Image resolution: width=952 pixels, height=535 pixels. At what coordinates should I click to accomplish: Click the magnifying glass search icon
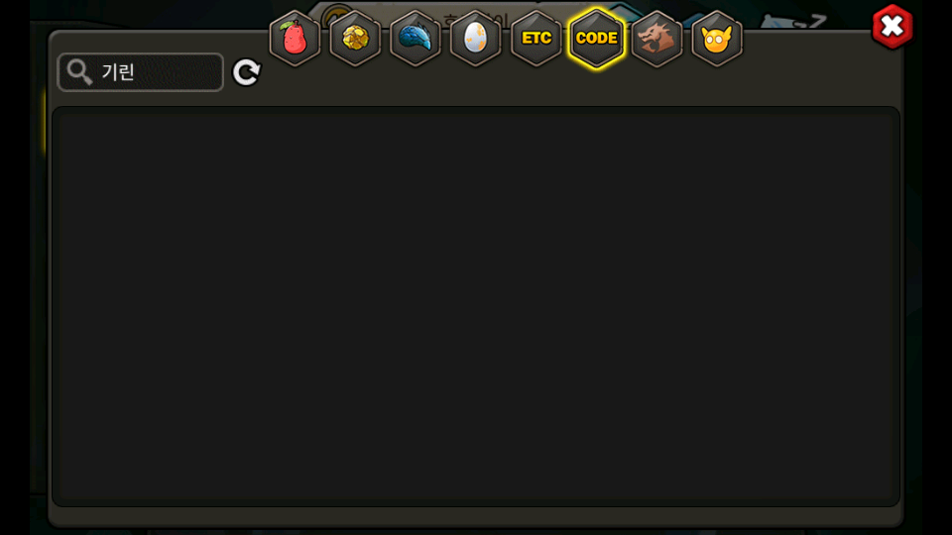tap(79, 72)
